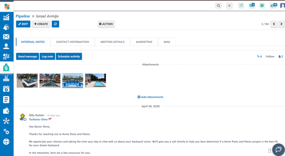Viewport: 285px width, 156px height.
Task: Open third blue pool attachment thumbnail
Action: (x=73, y=81)
